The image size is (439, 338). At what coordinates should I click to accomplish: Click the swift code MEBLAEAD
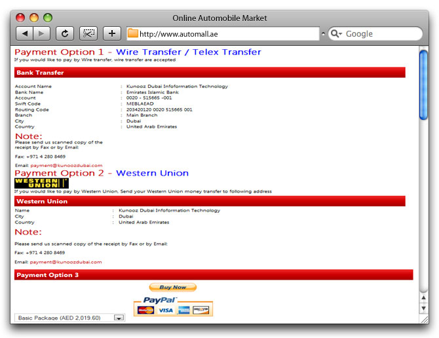tap(140, 103)
